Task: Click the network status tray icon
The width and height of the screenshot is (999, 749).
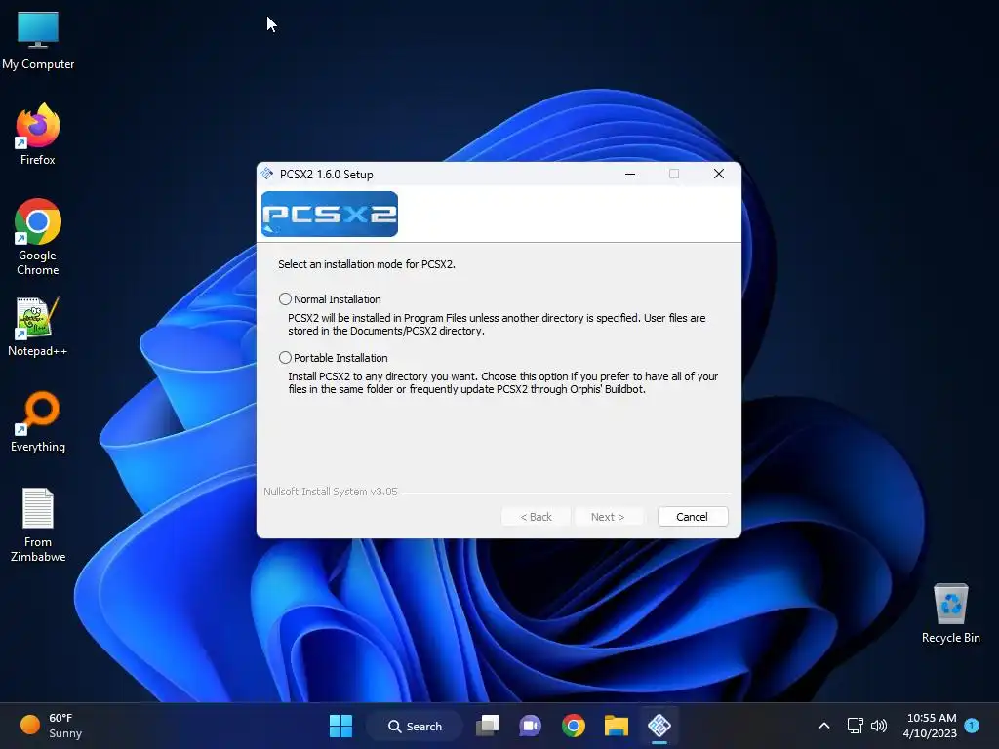Action: pos(855,726)
